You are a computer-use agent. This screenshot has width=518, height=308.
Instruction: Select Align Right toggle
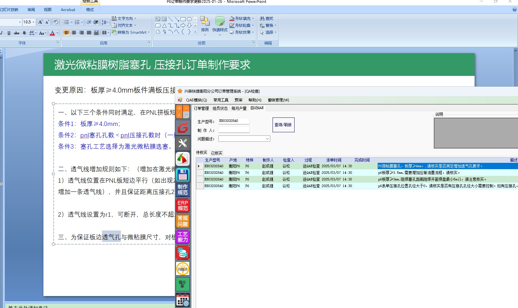82,33
